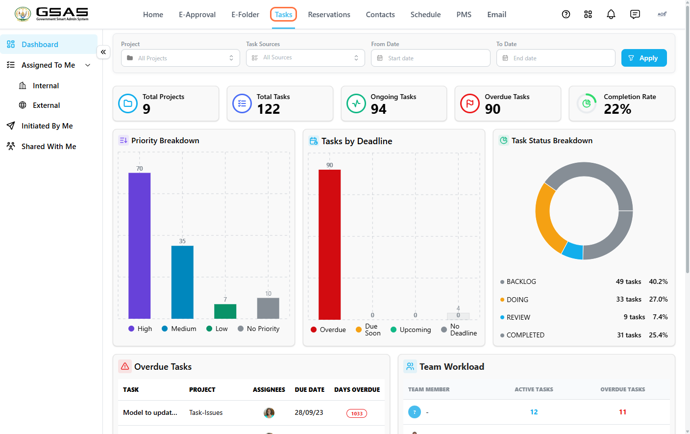This screenshot has height=434, width=690.
Task: Toggle the No Deadline legend item
Action: coord(459,330)
